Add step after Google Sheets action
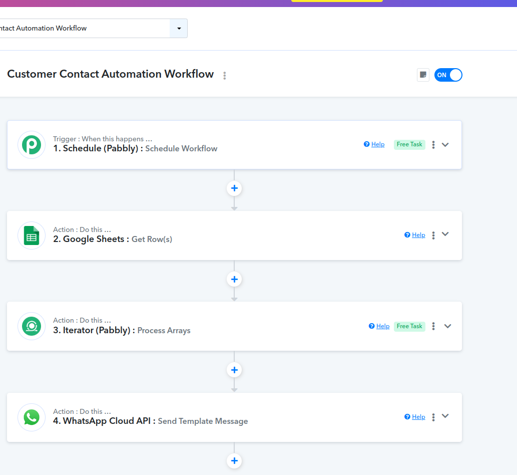The width and height of the screenshot is (517, 475). (234, 279)
